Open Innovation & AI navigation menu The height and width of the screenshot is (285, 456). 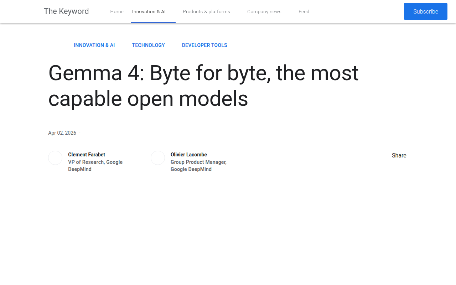tap(149, 11)
